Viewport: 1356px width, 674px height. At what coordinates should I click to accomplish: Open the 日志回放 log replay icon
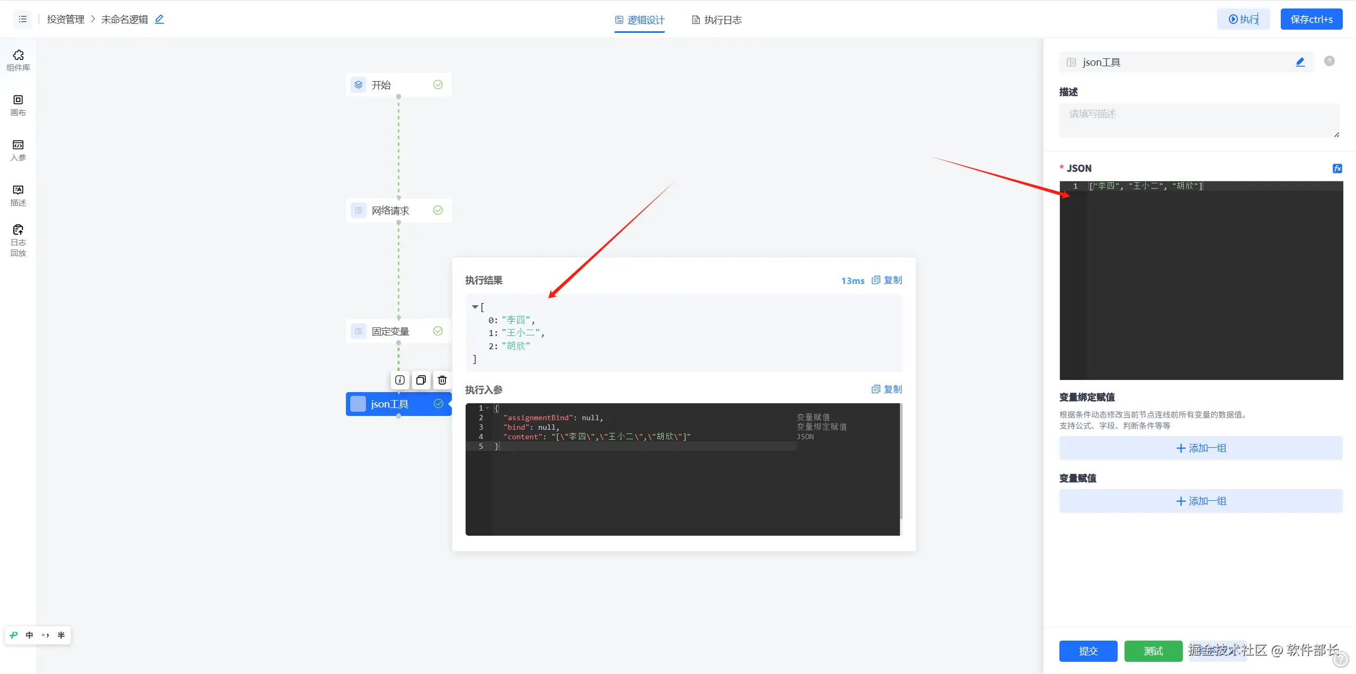(x=18, y=240)
